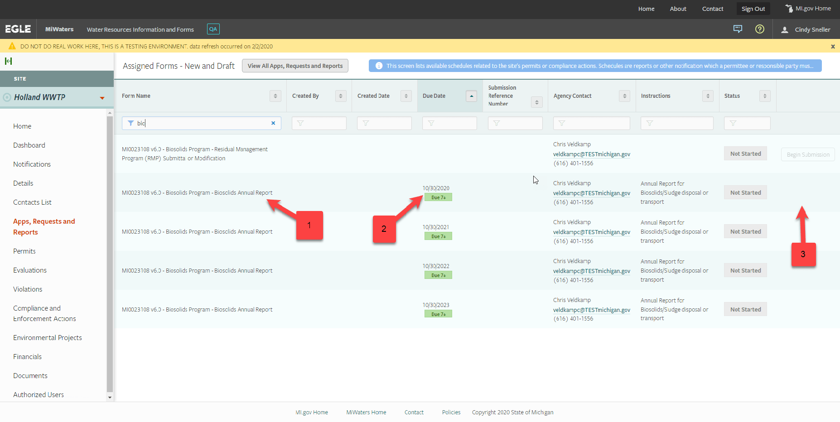Click Policies footer link
The height and width of the screenshot is (422, 840).
pos(451,412)
